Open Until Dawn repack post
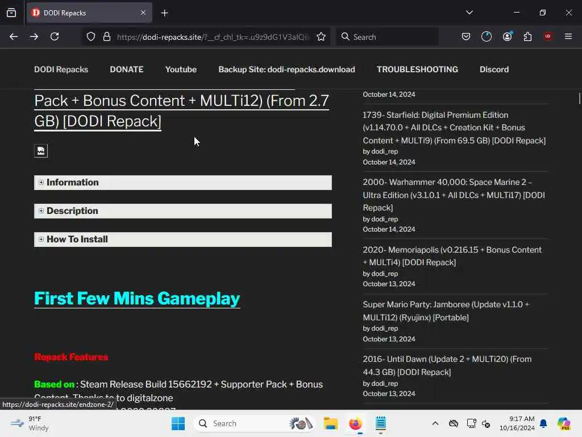This screenshot has height=437, width=582. pos(447,366)
